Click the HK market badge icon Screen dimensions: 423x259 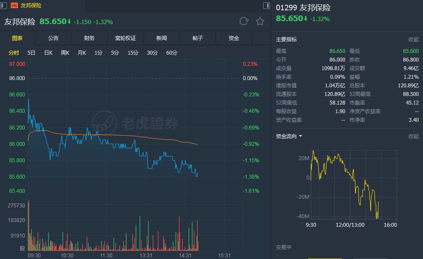14,6
